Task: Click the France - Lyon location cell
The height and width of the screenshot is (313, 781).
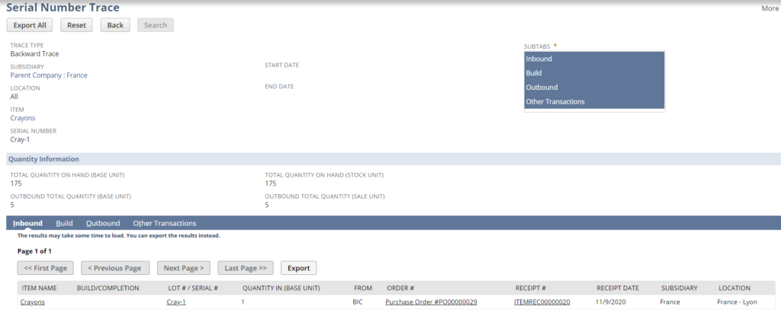Action: [x=738, y=302]
